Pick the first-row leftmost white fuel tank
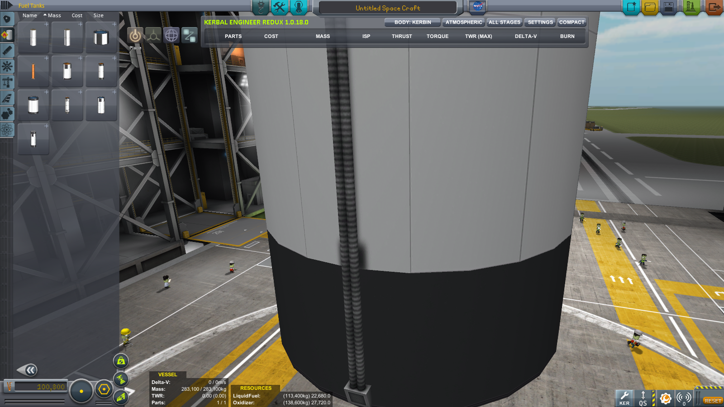The width and height of the screenshot is (724, 407). [x=33, y=38]
